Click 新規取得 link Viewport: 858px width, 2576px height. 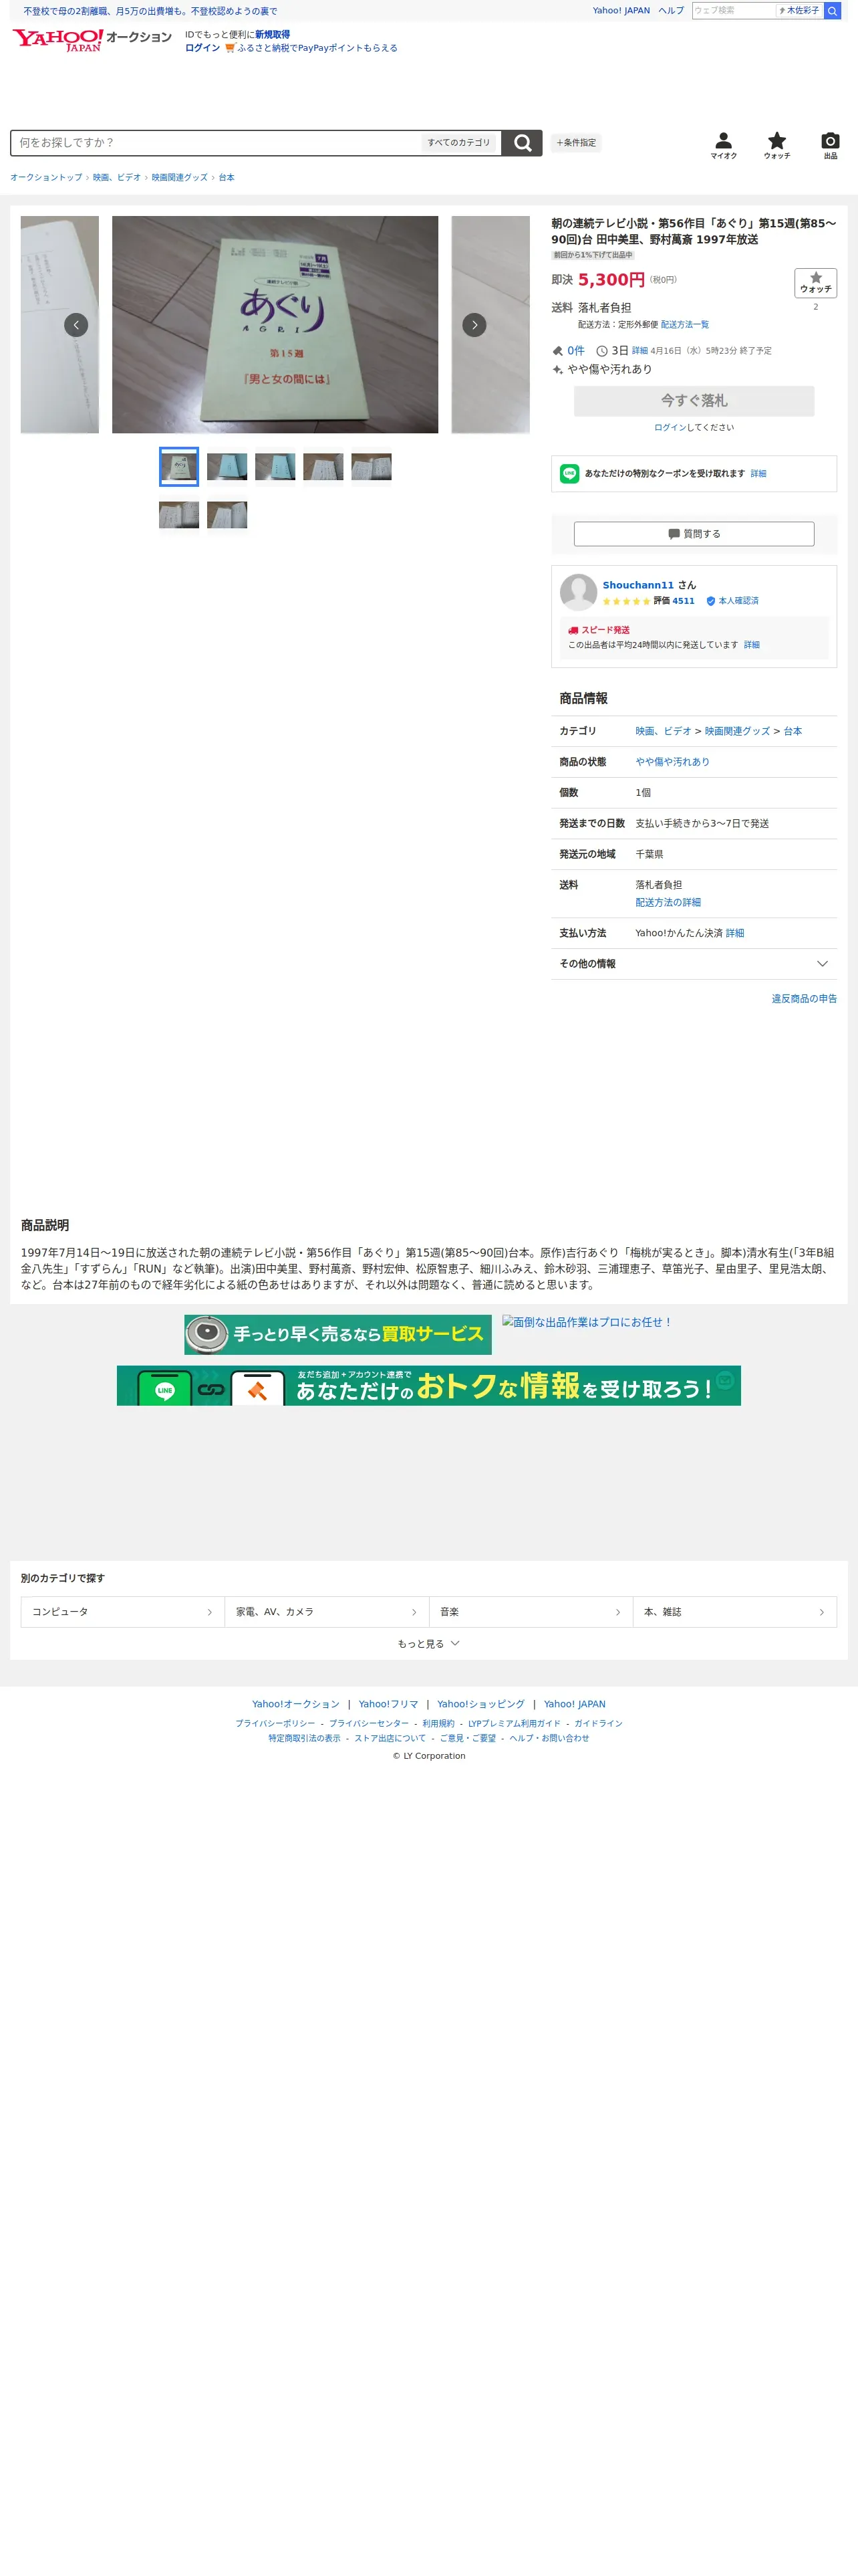pos(272,34)
